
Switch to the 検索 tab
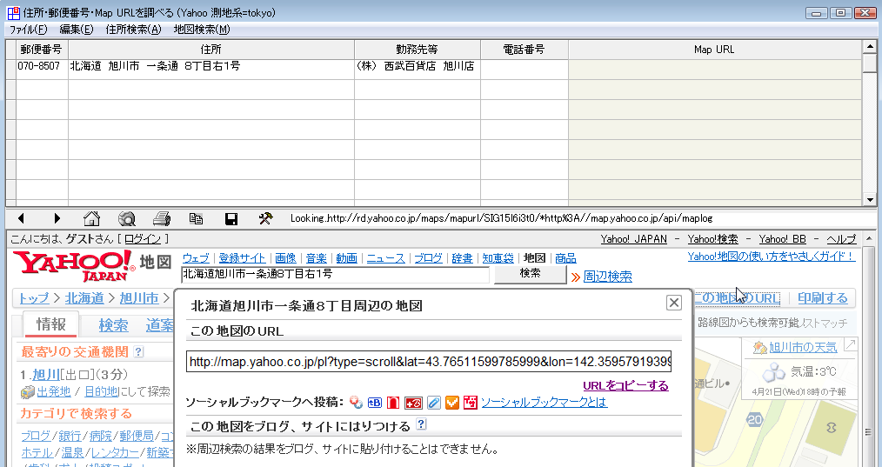click(x=113, y=325)
